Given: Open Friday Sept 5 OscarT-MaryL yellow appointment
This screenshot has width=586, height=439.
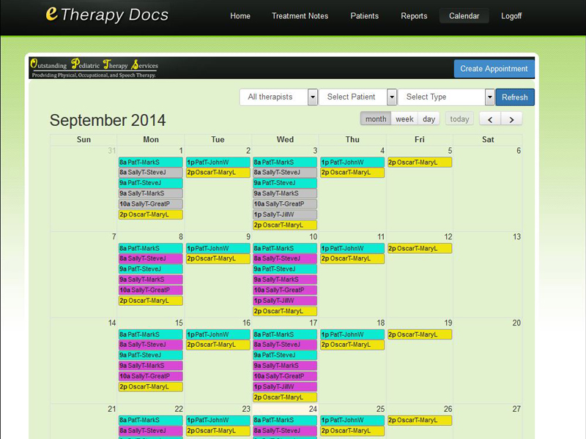Looking at the screenshot, I should pos(420,162).
